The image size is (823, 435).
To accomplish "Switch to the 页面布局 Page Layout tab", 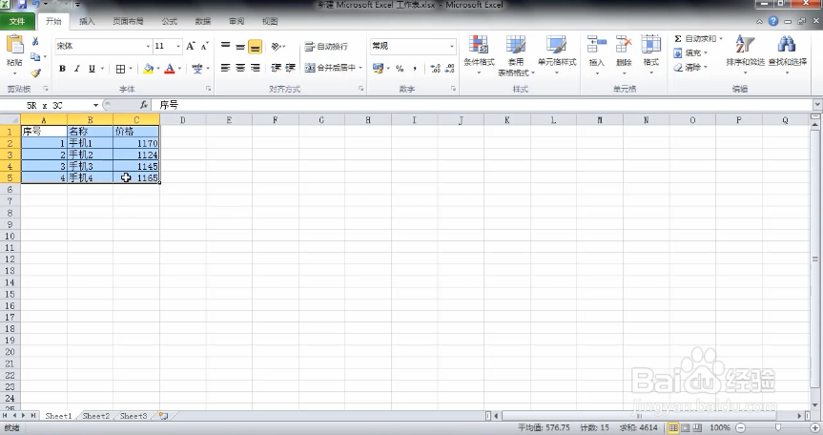I will [x=128, y=22].
